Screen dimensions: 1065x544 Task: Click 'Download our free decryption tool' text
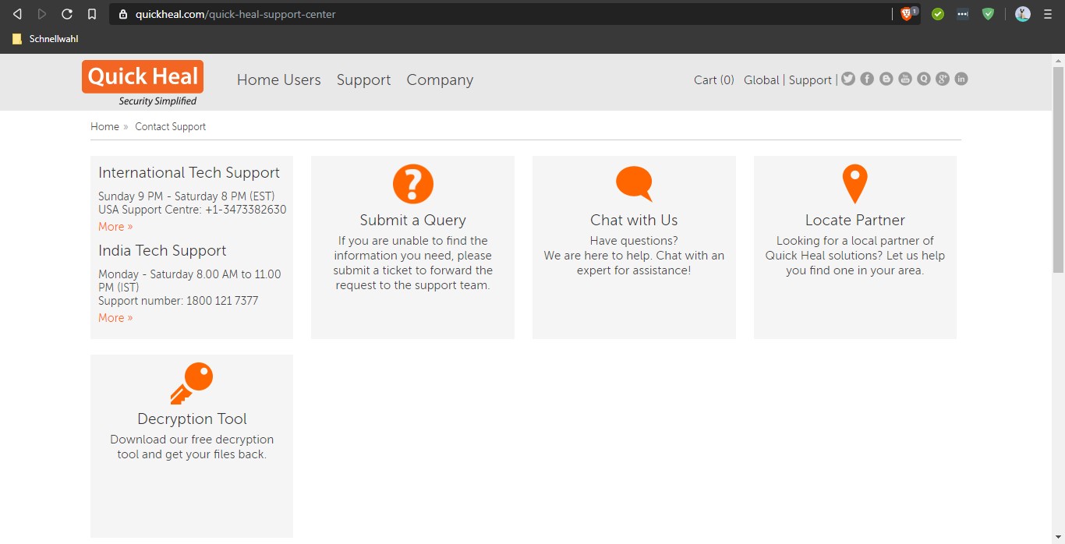[x=192, y=447]
